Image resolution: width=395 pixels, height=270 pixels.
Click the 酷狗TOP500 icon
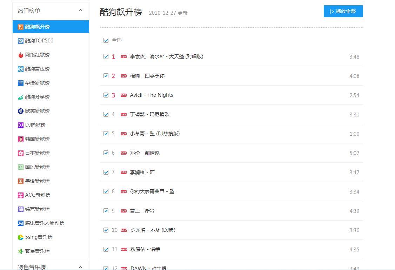click(x=21, y=41)
